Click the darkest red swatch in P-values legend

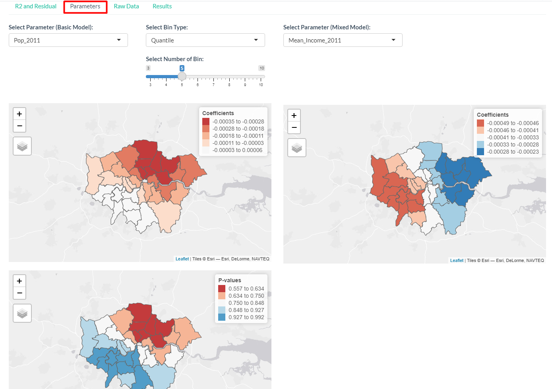point(222,289)
